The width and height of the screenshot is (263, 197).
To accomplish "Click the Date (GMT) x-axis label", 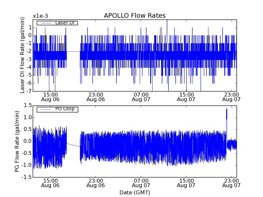I will [134, 192].
